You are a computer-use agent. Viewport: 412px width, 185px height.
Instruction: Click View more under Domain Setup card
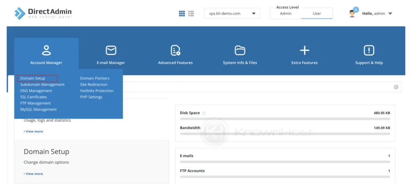pyautogui.click(x=33, y=174)
